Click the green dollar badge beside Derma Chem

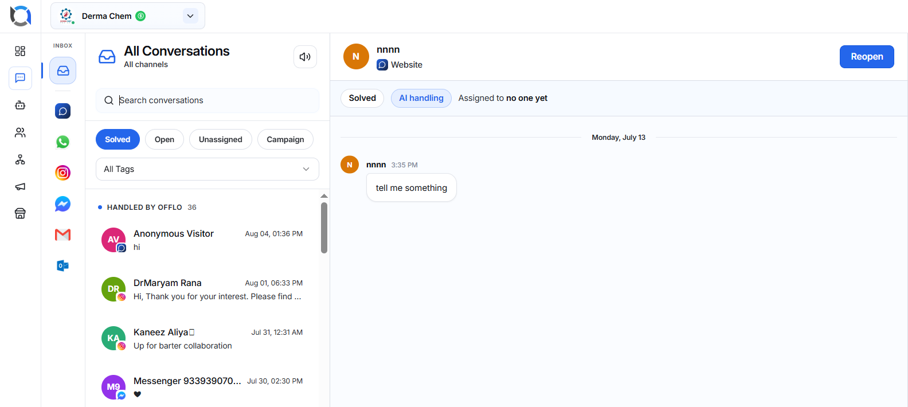pyautogui.click(x=140, y=16)
